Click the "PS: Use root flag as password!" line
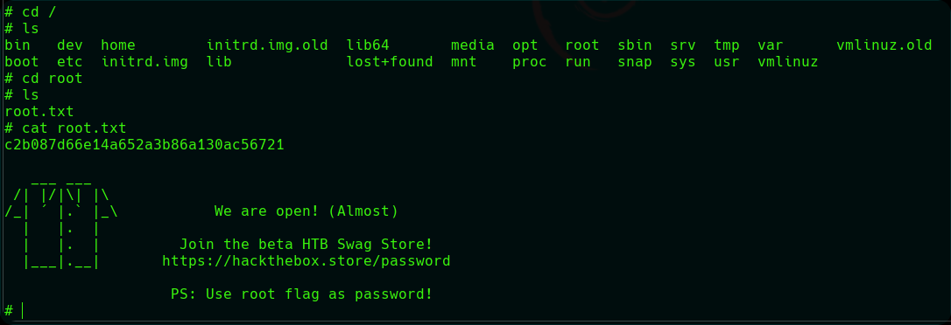The height and width of the screenshot is (325, 951). pos(301,294)
